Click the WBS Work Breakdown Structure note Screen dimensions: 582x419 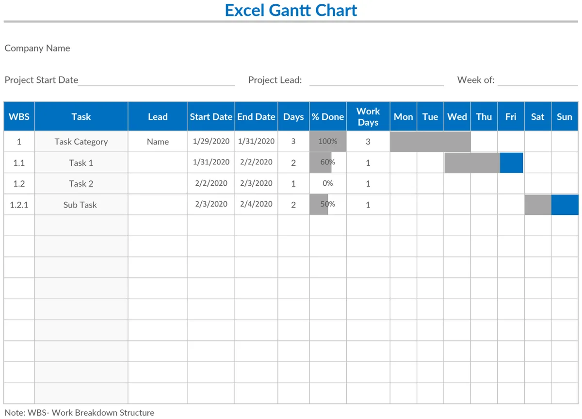pos(80,413)
